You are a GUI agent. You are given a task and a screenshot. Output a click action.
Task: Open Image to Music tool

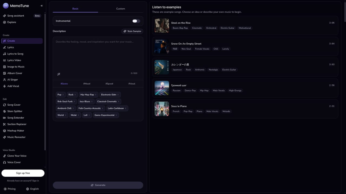(x=22, y=67)
